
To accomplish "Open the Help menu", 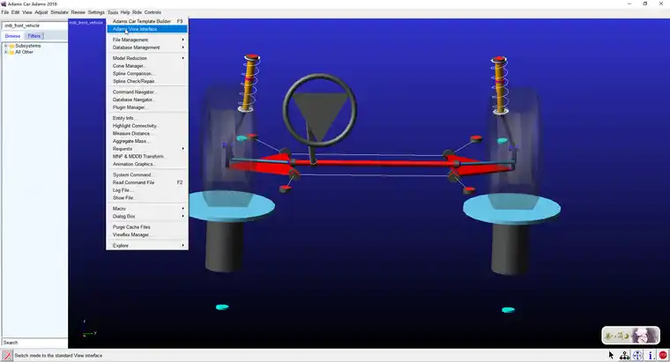I will pos(125,12).
